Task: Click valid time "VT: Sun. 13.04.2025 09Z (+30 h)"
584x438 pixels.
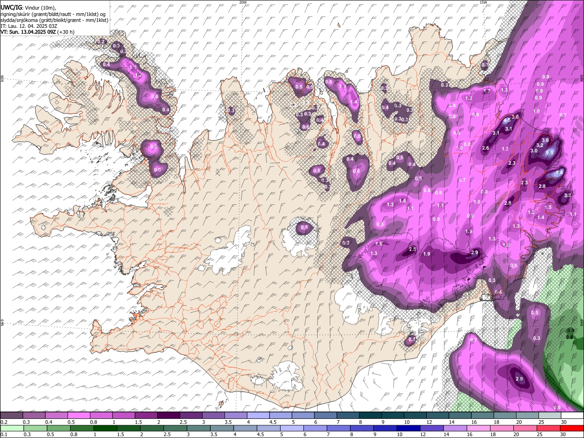Action: click(x=37, y=32)
